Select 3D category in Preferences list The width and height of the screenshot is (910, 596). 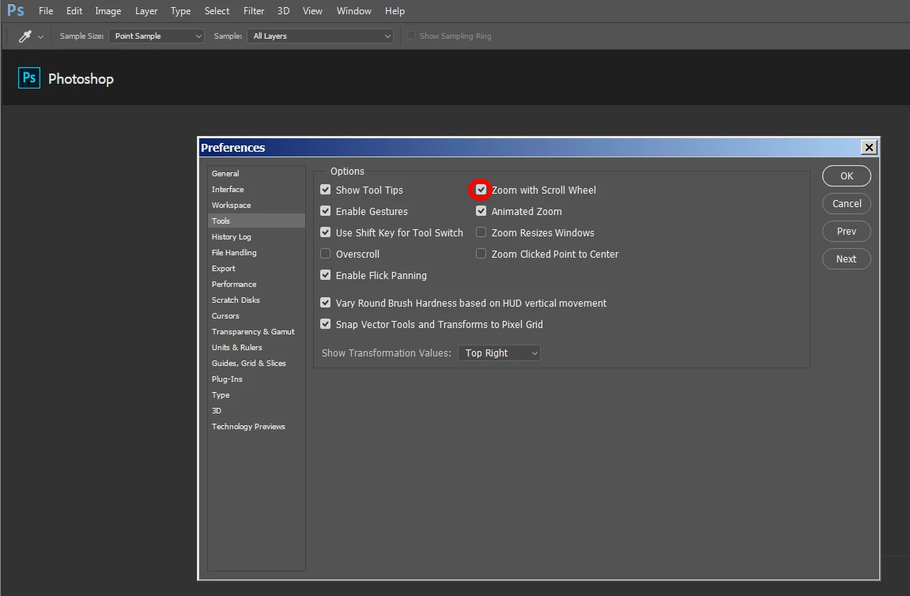[x=256, y=410]
